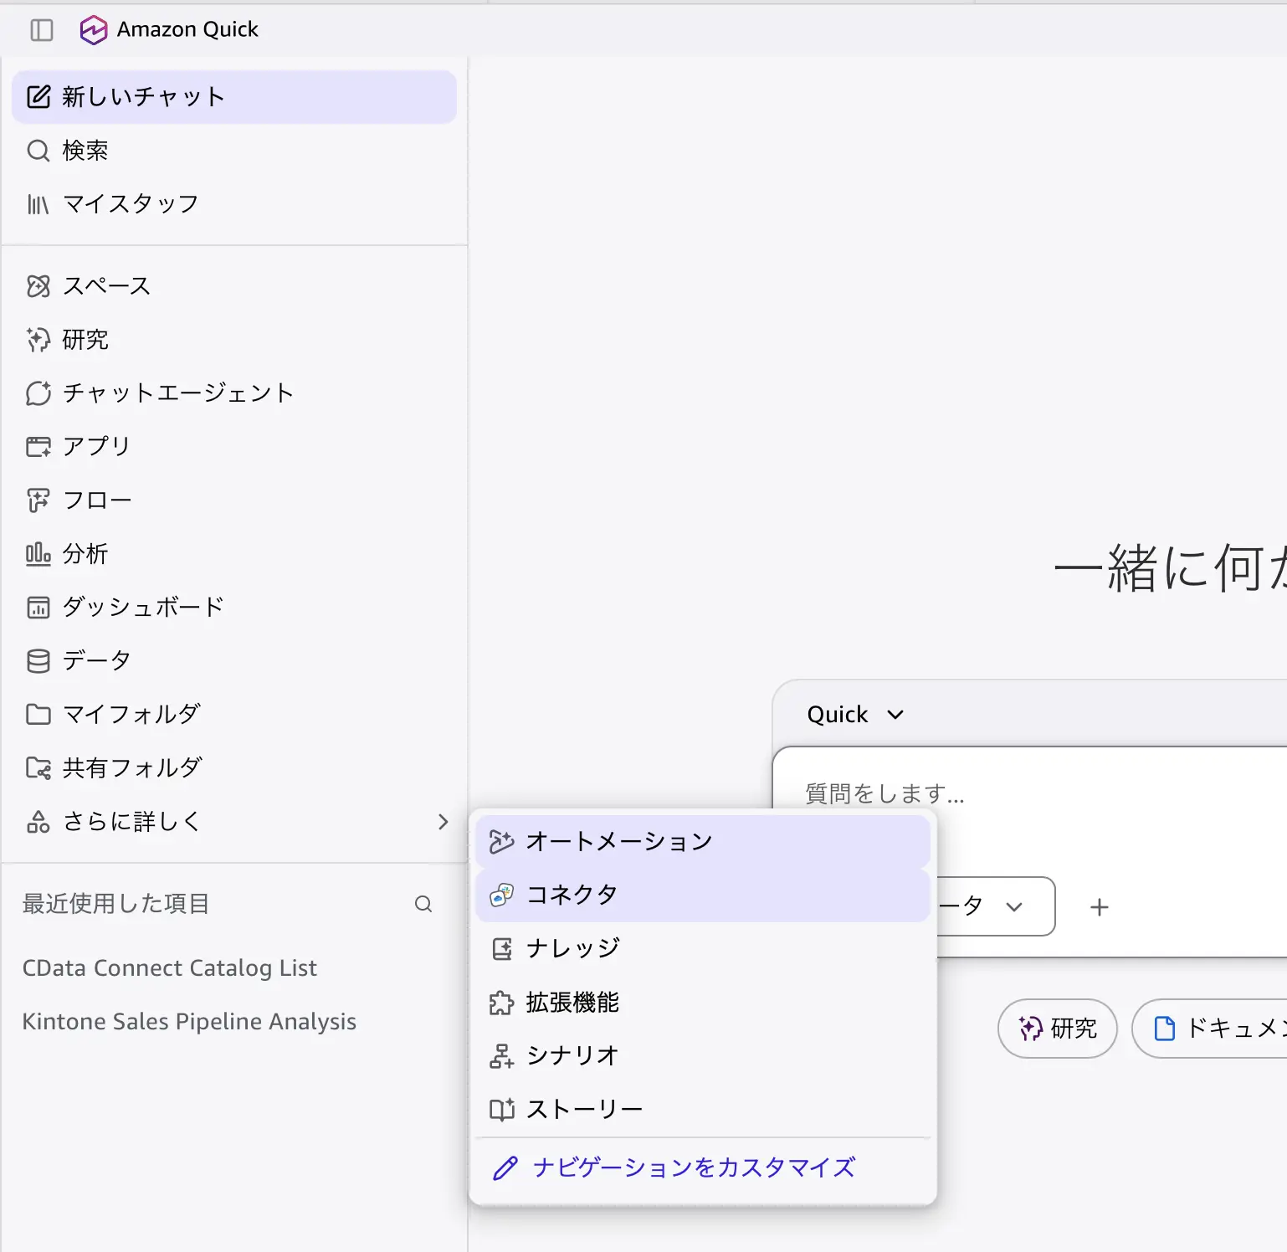Click the database icon beside データ
The width and height of the screenshot is (1287, 1252).
(x=38, y=661)
